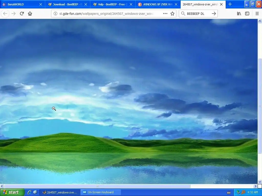Toggle the browser sidebar view
Screen dimensions: 262x196
tap(247, 14)
